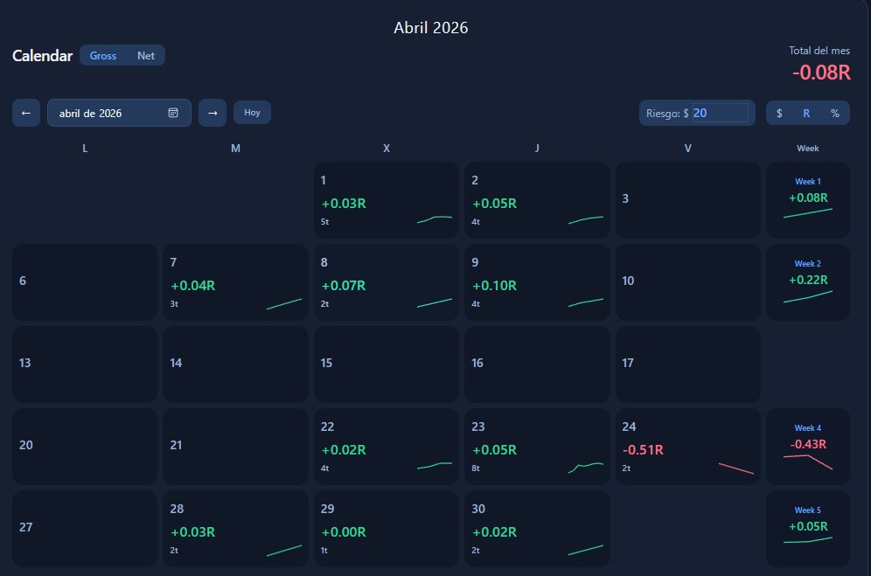Image resolution: width=871 pixels, height=576 pixels.
Task: Open day 28 cell with +0.03R
Action: 235,529
